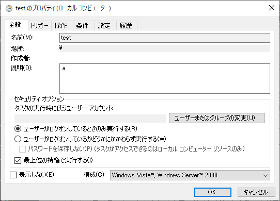Toggle パスワードを保存しない checkbox

click(22, 149)
